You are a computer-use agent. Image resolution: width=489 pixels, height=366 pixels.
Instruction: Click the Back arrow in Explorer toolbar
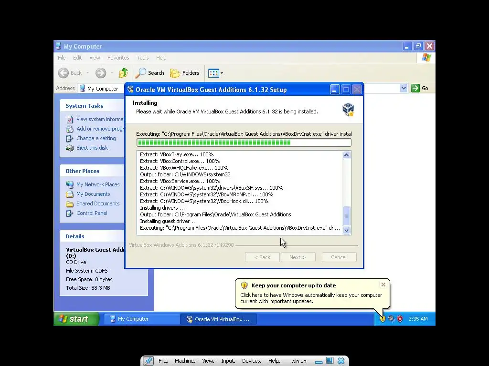point(70,73)
